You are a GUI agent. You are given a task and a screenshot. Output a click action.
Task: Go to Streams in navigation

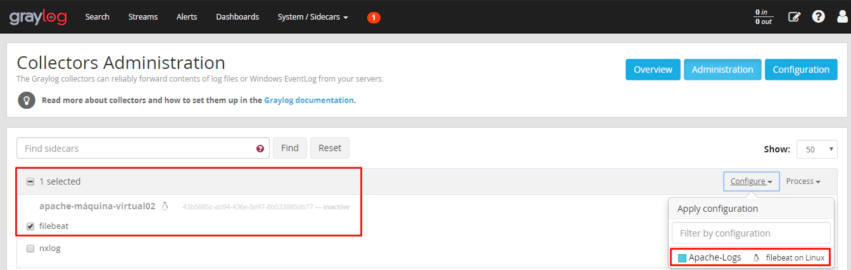(x=143, y=17)
